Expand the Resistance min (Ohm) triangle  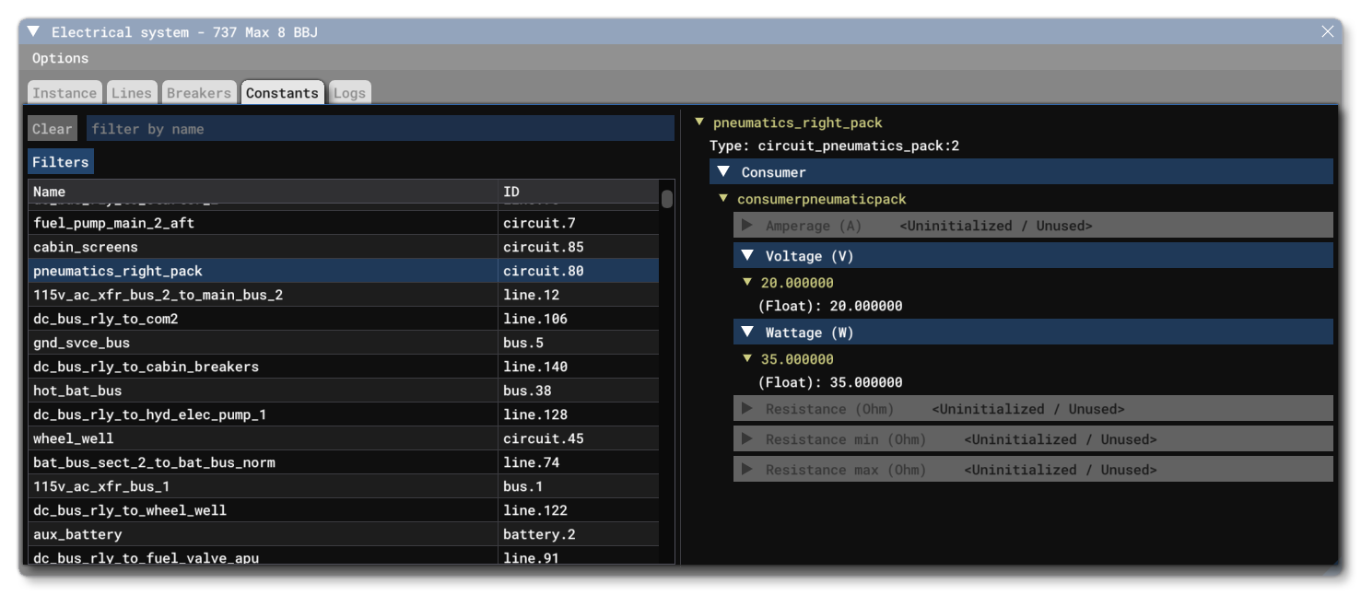(x=748, y=439)
